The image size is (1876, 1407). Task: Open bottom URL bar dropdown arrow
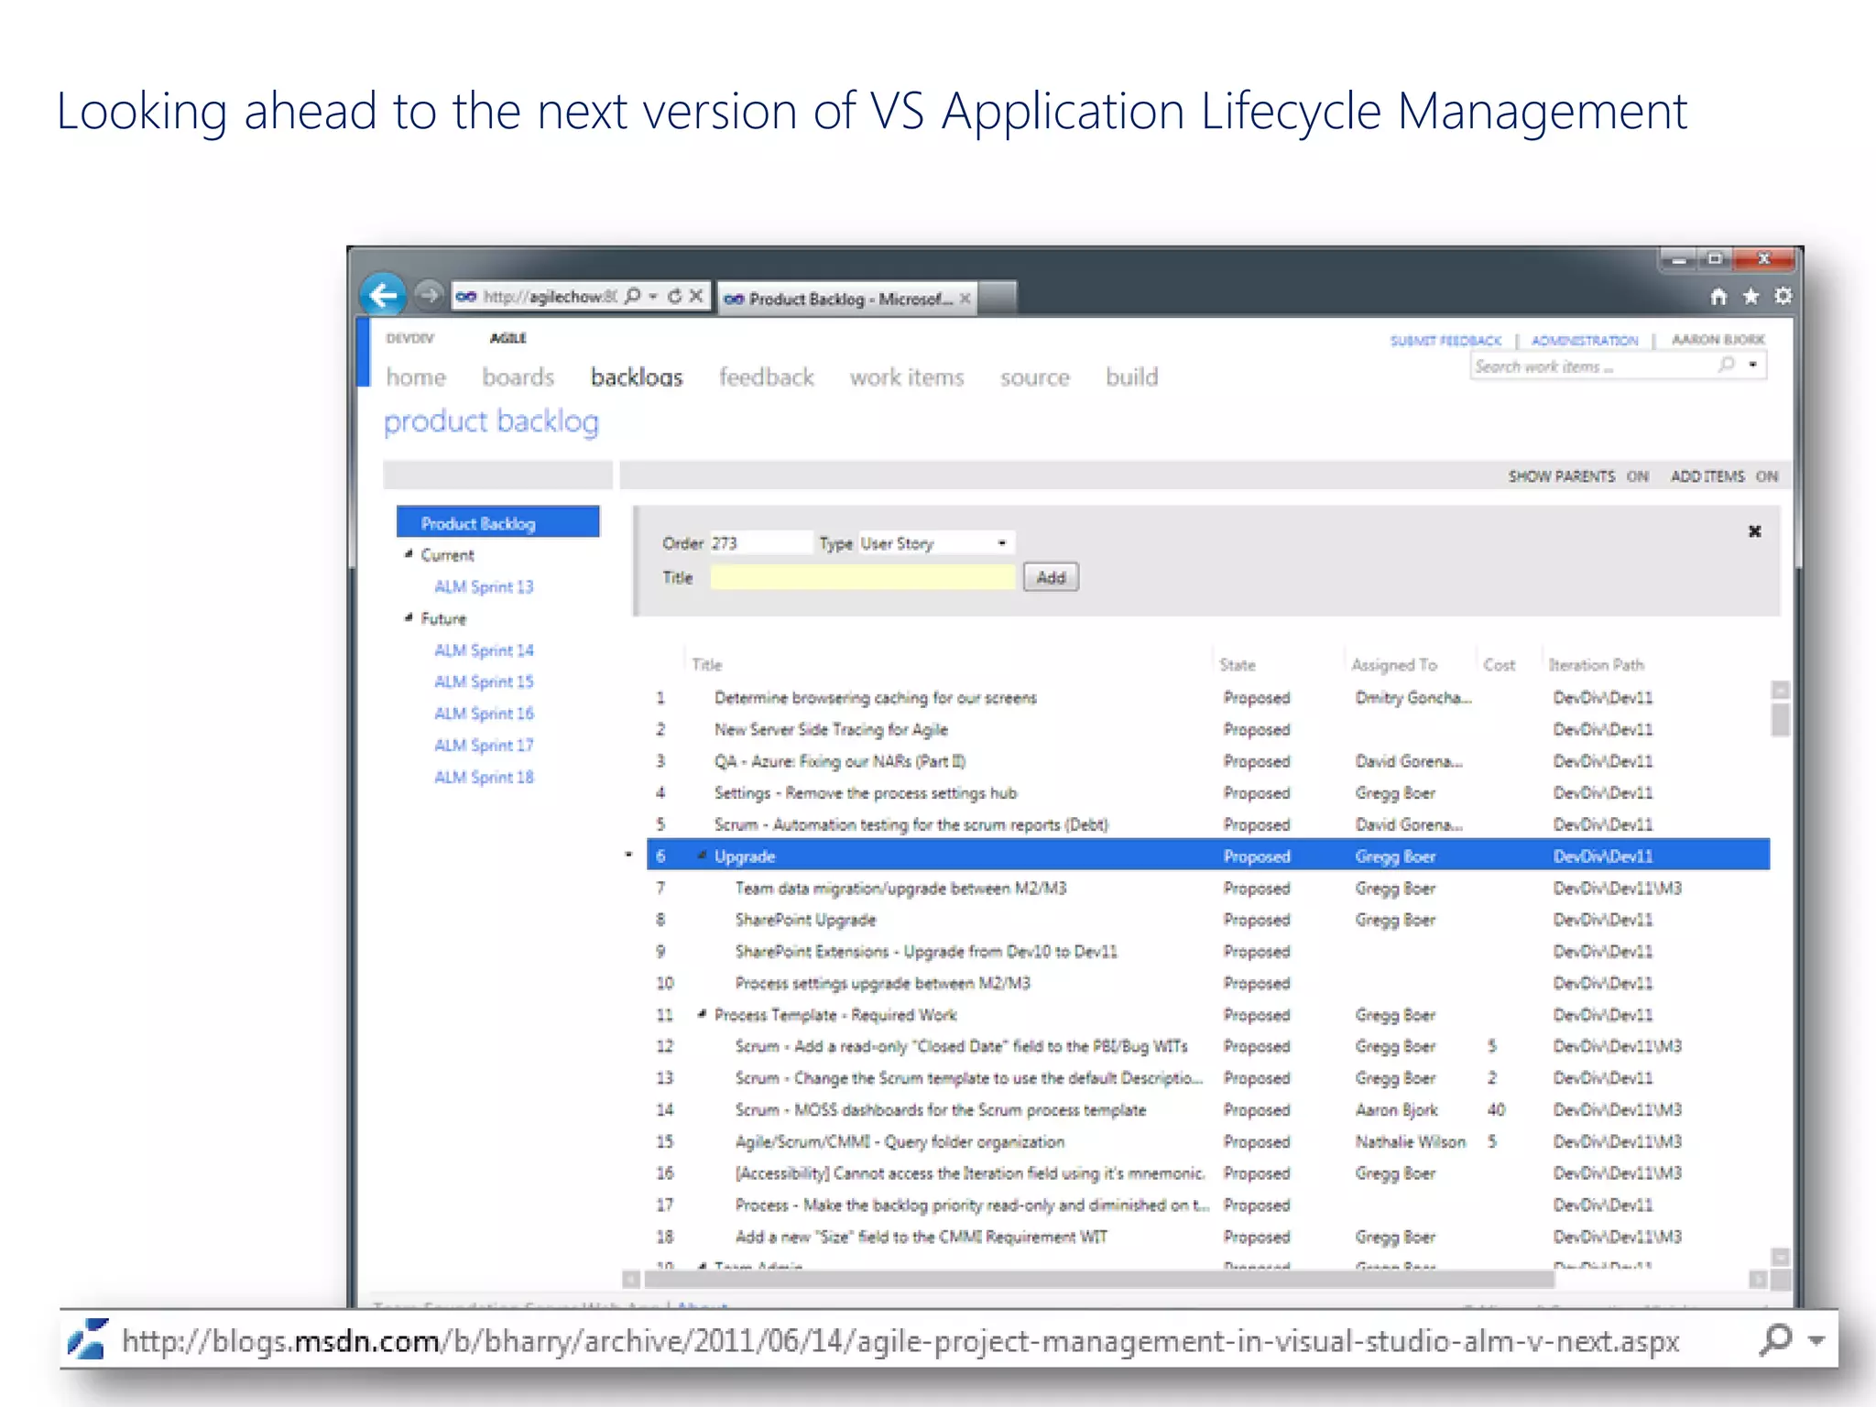(x=1816, y=1340)
